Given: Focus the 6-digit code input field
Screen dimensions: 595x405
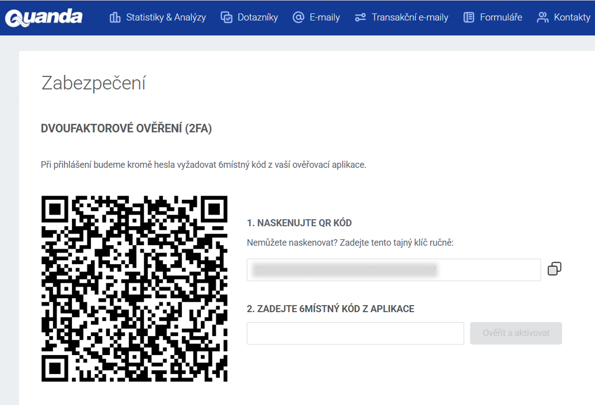Looking at the screenshot, I should pos(355,333).
